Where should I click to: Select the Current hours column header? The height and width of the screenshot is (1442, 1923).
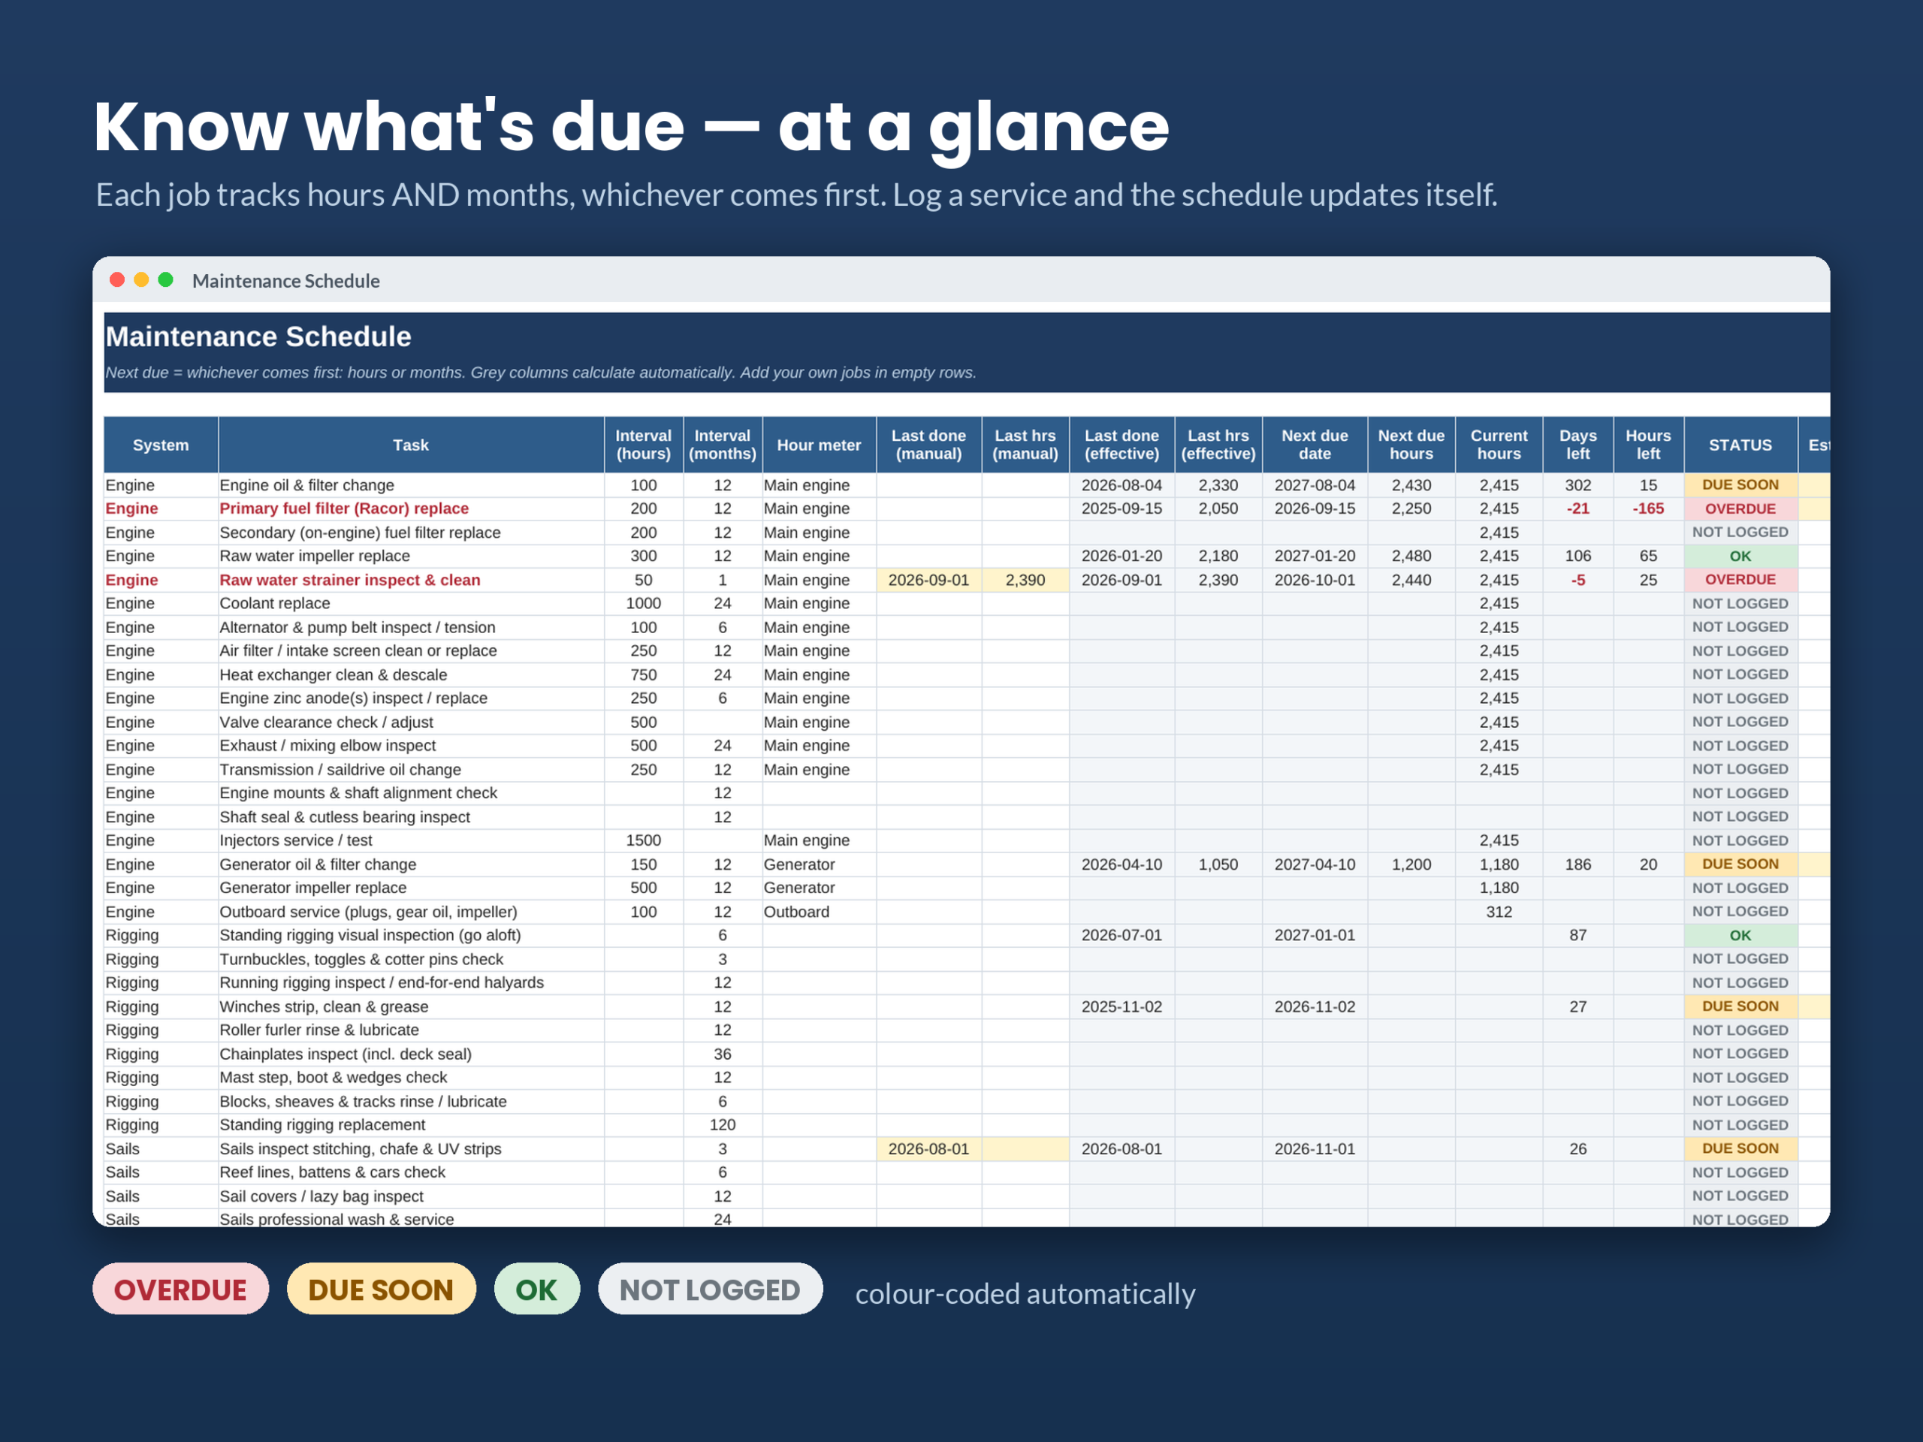click(1499, 445)
